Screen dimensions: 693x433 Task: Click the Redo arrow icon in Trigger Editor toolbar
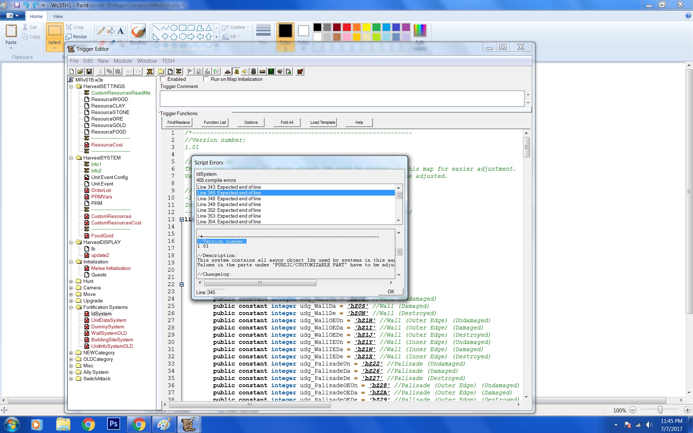pyautogui.click(x=138, y=71)
